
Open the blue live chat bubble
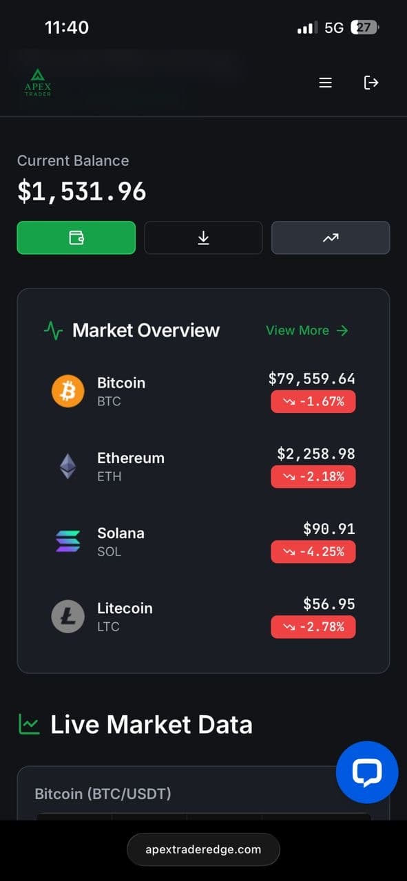pyautogui.click(x=367, y=772)
